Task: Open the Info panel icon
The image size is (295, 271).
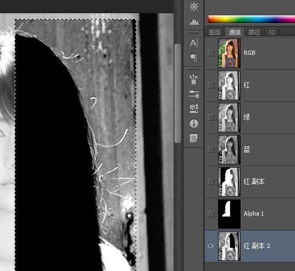Action: [194, 124]
